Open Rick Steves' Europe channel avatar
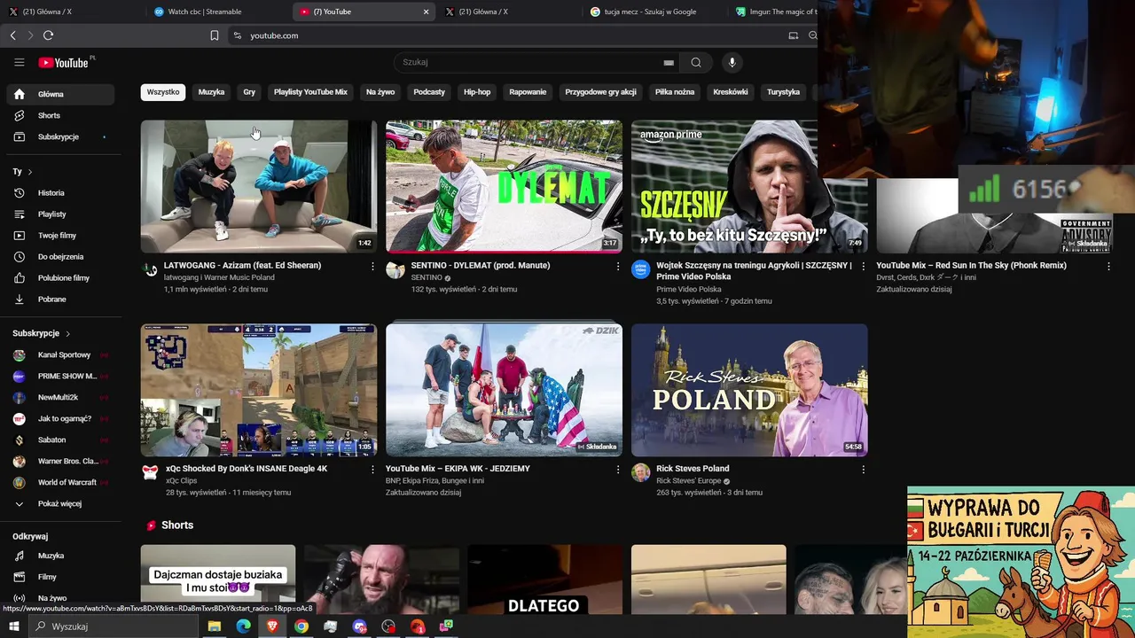This screenshot has height=638, width=1135. (640, 472)
